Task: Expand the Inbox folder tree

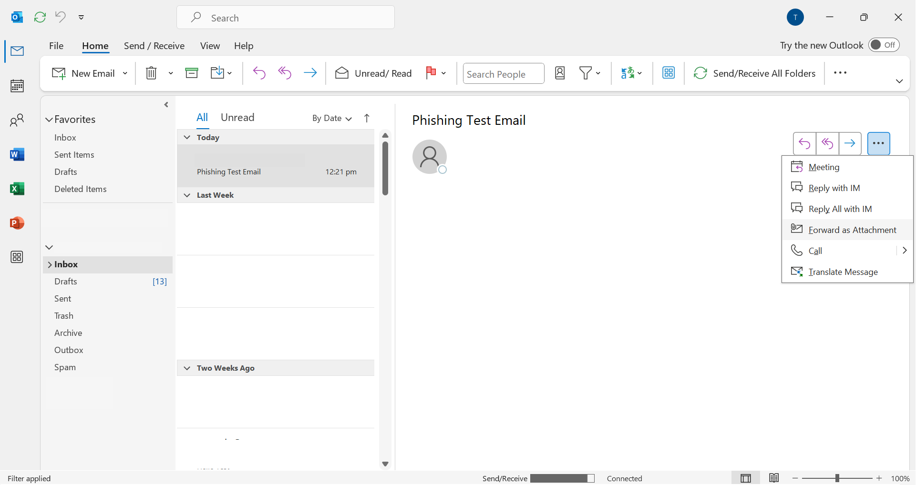Action: click(50, 264)
